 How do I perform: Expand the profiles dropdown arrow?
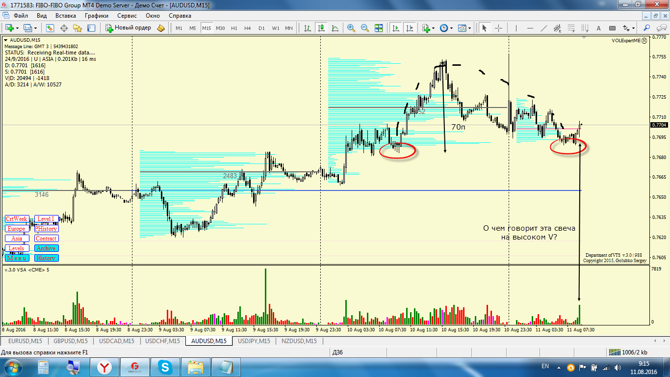point(35,28)
